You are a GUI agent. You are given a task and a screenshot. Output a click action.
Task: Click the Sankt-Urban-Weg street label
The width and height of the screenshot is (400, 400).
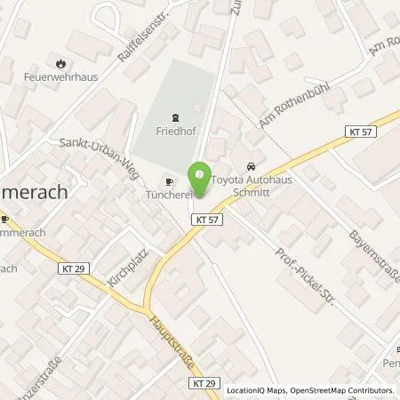[100, 158]
